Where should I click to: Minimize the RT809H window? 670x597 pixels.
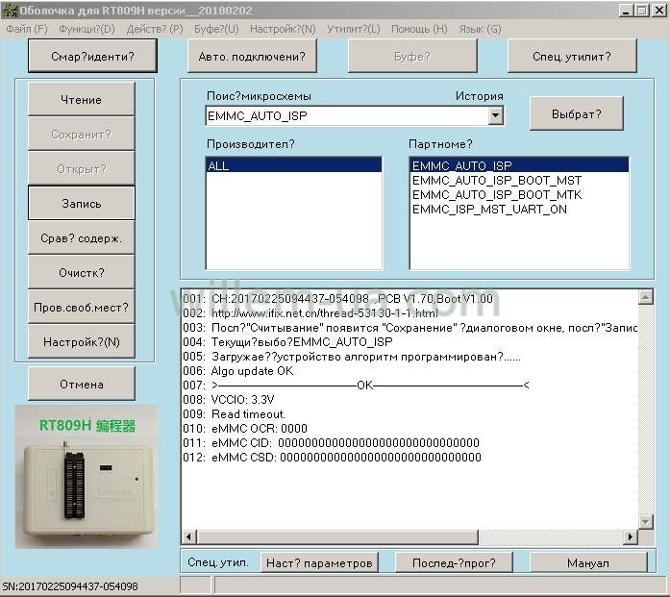626,11
